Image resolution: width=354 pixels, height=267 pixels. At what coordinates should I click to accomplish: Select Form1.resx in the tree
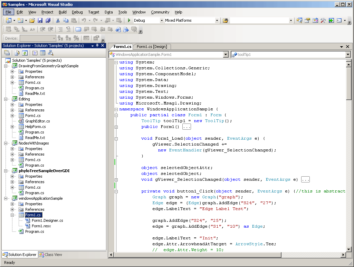[x=41, y=226]
